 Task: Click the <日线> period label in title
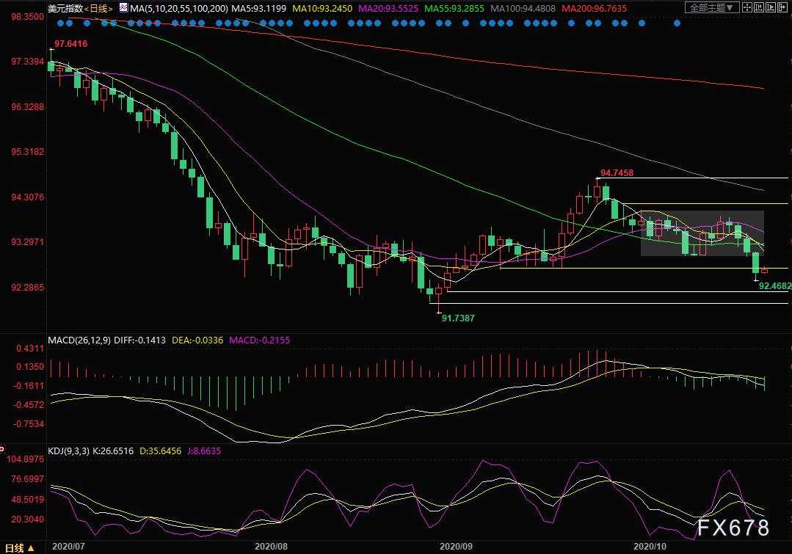point(98,9)
